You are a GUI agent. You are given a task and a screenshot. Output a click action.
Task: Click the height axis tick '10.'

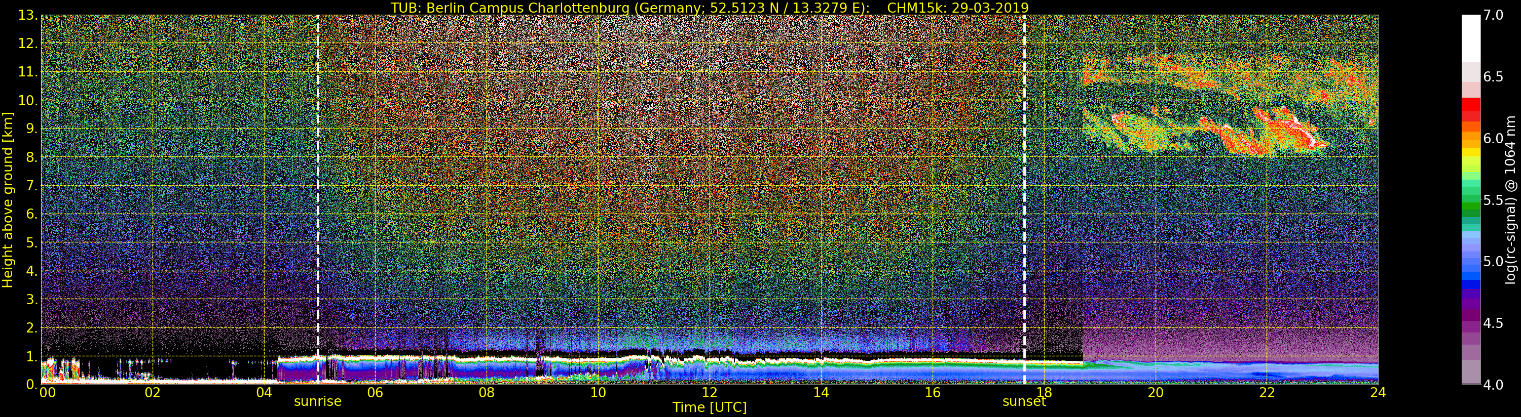click(x=28, y=100)
